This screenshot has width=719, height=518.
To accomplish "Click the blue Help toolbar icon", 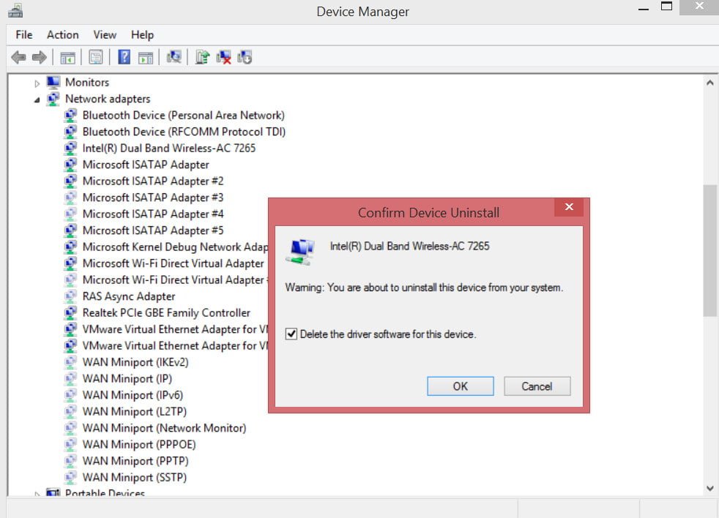I will point(124,57).
